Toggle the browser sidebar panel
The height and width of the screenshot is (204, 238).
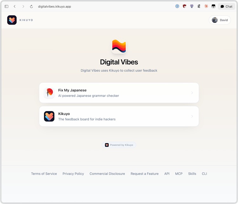6,6
